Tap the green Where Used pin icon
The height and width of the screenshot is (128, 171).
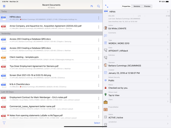(105, 95)
